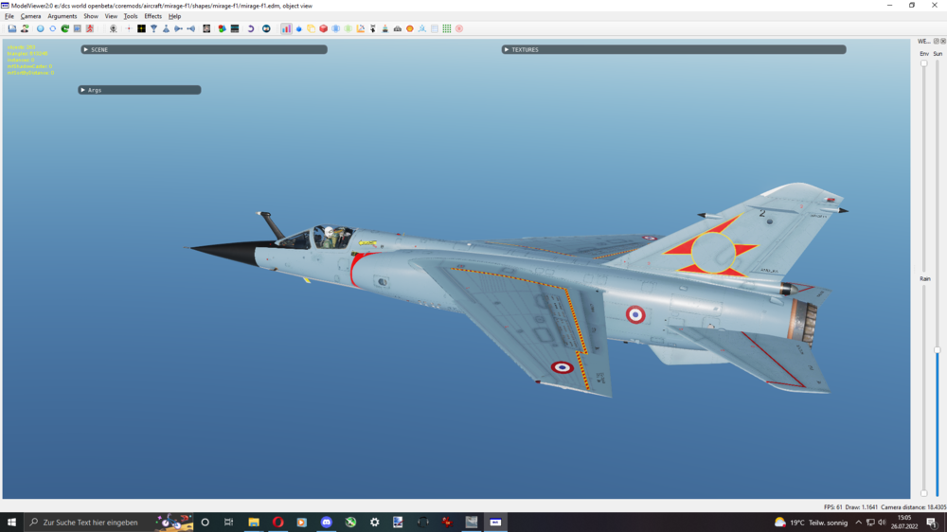
Task: Open the taskbar clock and date
Action: pos(904,523)
